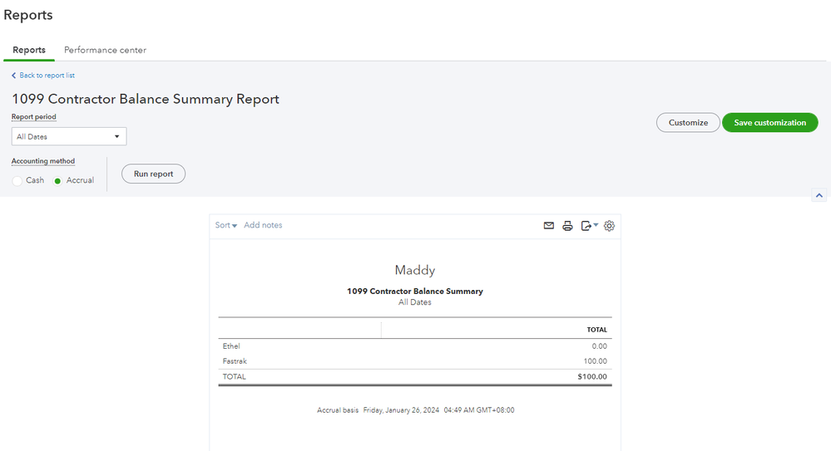Click the All Dates subtitle in report
Image resolution: width=831 pixels, height=451 pixels.
415,302
